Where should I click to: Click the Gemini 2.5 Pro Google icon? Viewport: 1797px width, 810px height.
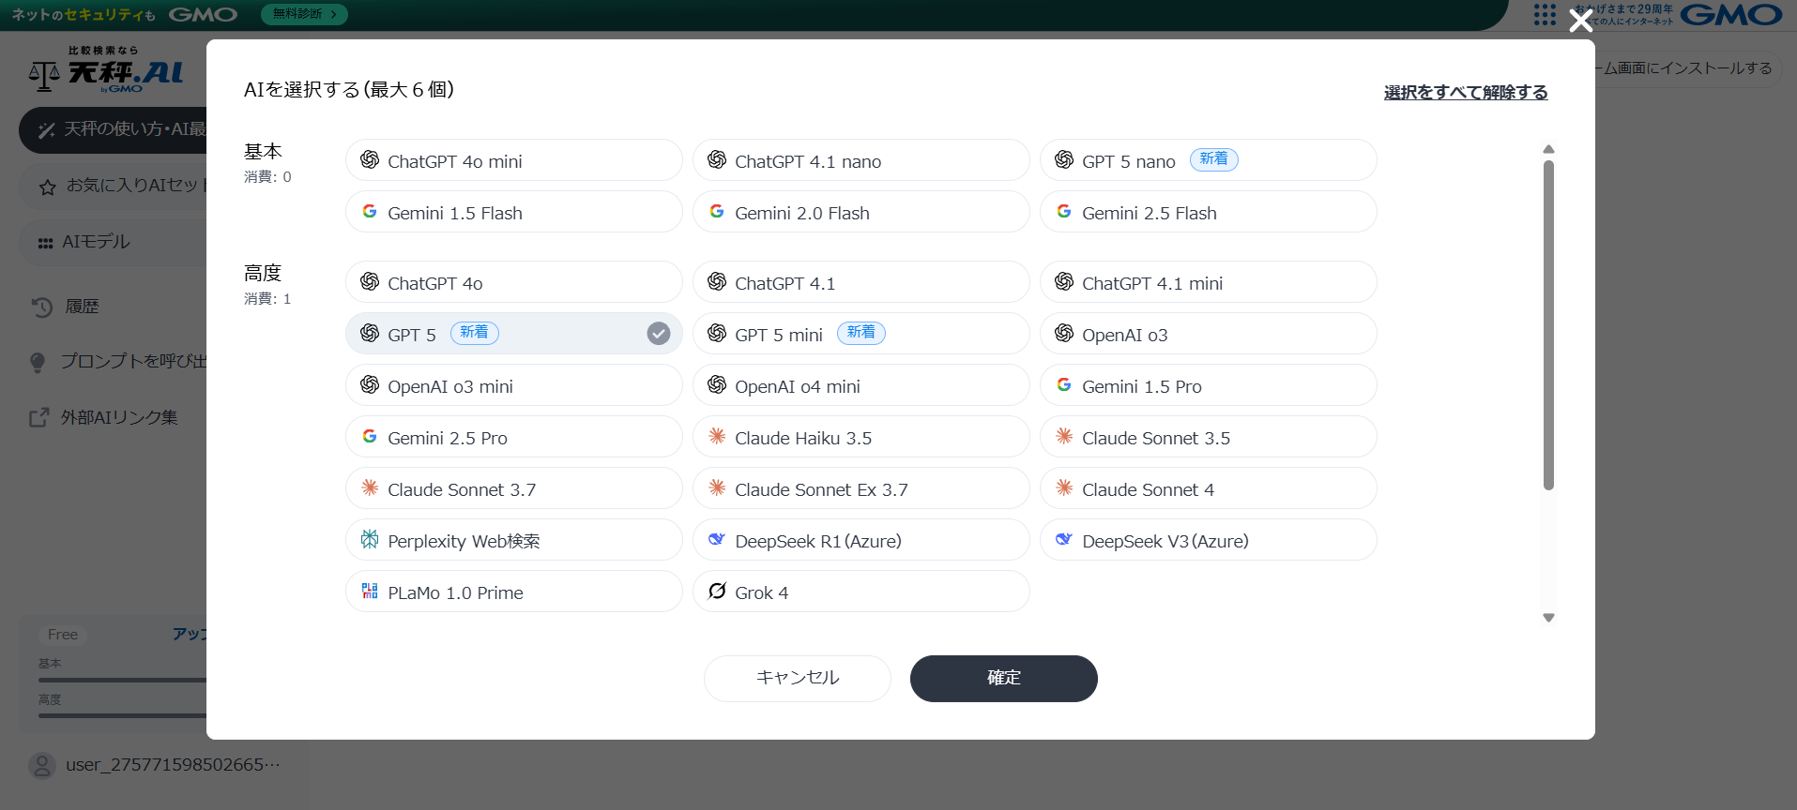click(370, 436)
